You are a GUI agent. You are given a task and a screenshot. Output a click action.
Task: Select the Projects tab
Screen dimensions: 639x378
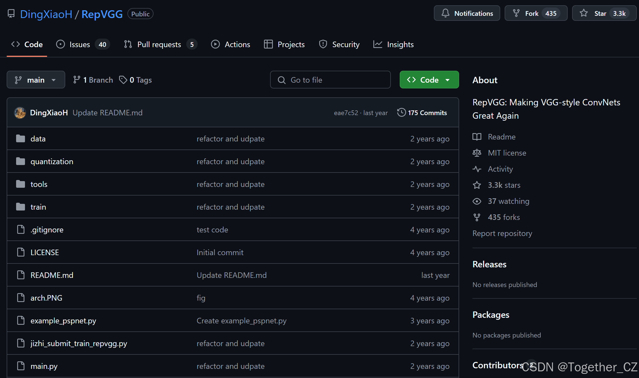coord(284,44)
